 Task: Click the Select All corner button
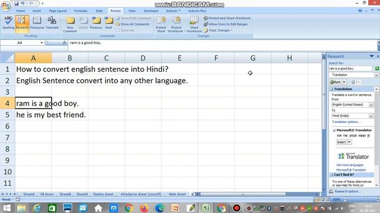coord(8,58)
